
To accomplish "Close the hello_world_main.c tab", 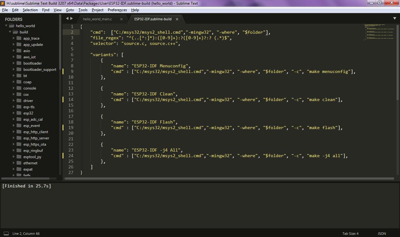I will pos(121,19).
